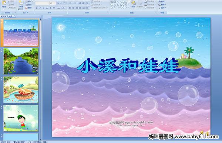Viewport: 222px width, 143px height.
Task: Click the Paste clipboard icon
Action: (x=4, y=3)
